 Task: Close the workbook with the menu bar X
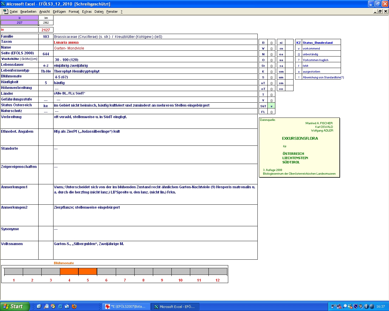(x=386, y=12)
